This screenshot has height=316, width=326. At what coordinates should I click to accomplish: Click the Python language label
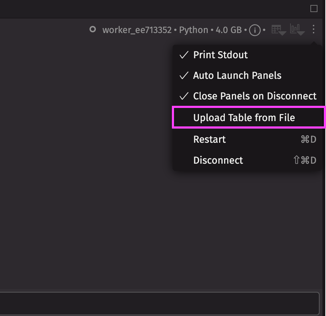click(x=194, y=30)
